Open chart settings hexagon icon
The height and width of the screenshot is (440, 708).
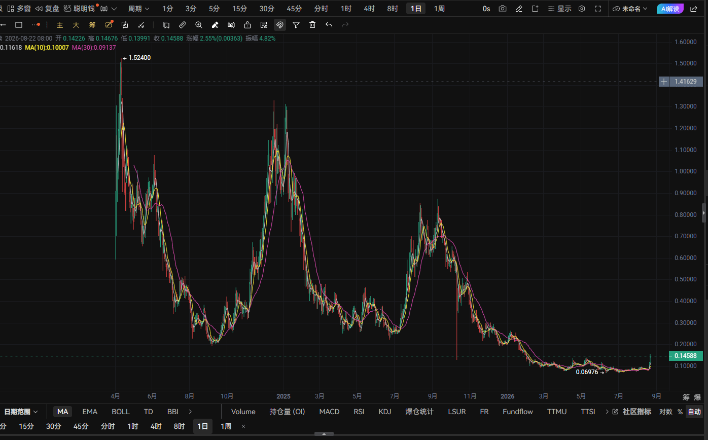pyautogui.click(x=582, y=9)
